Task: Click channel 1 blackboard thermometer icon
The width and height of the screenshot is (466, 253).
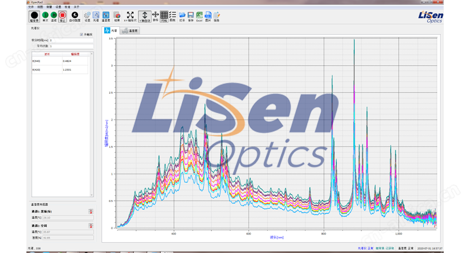Action: (91, 212)
